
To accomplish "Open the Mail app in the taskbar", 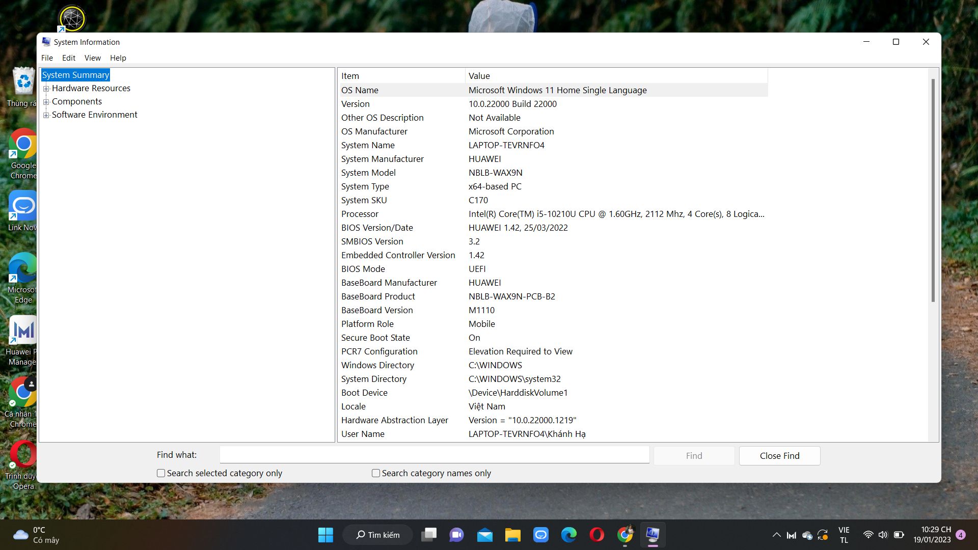I will pos(484,535).
